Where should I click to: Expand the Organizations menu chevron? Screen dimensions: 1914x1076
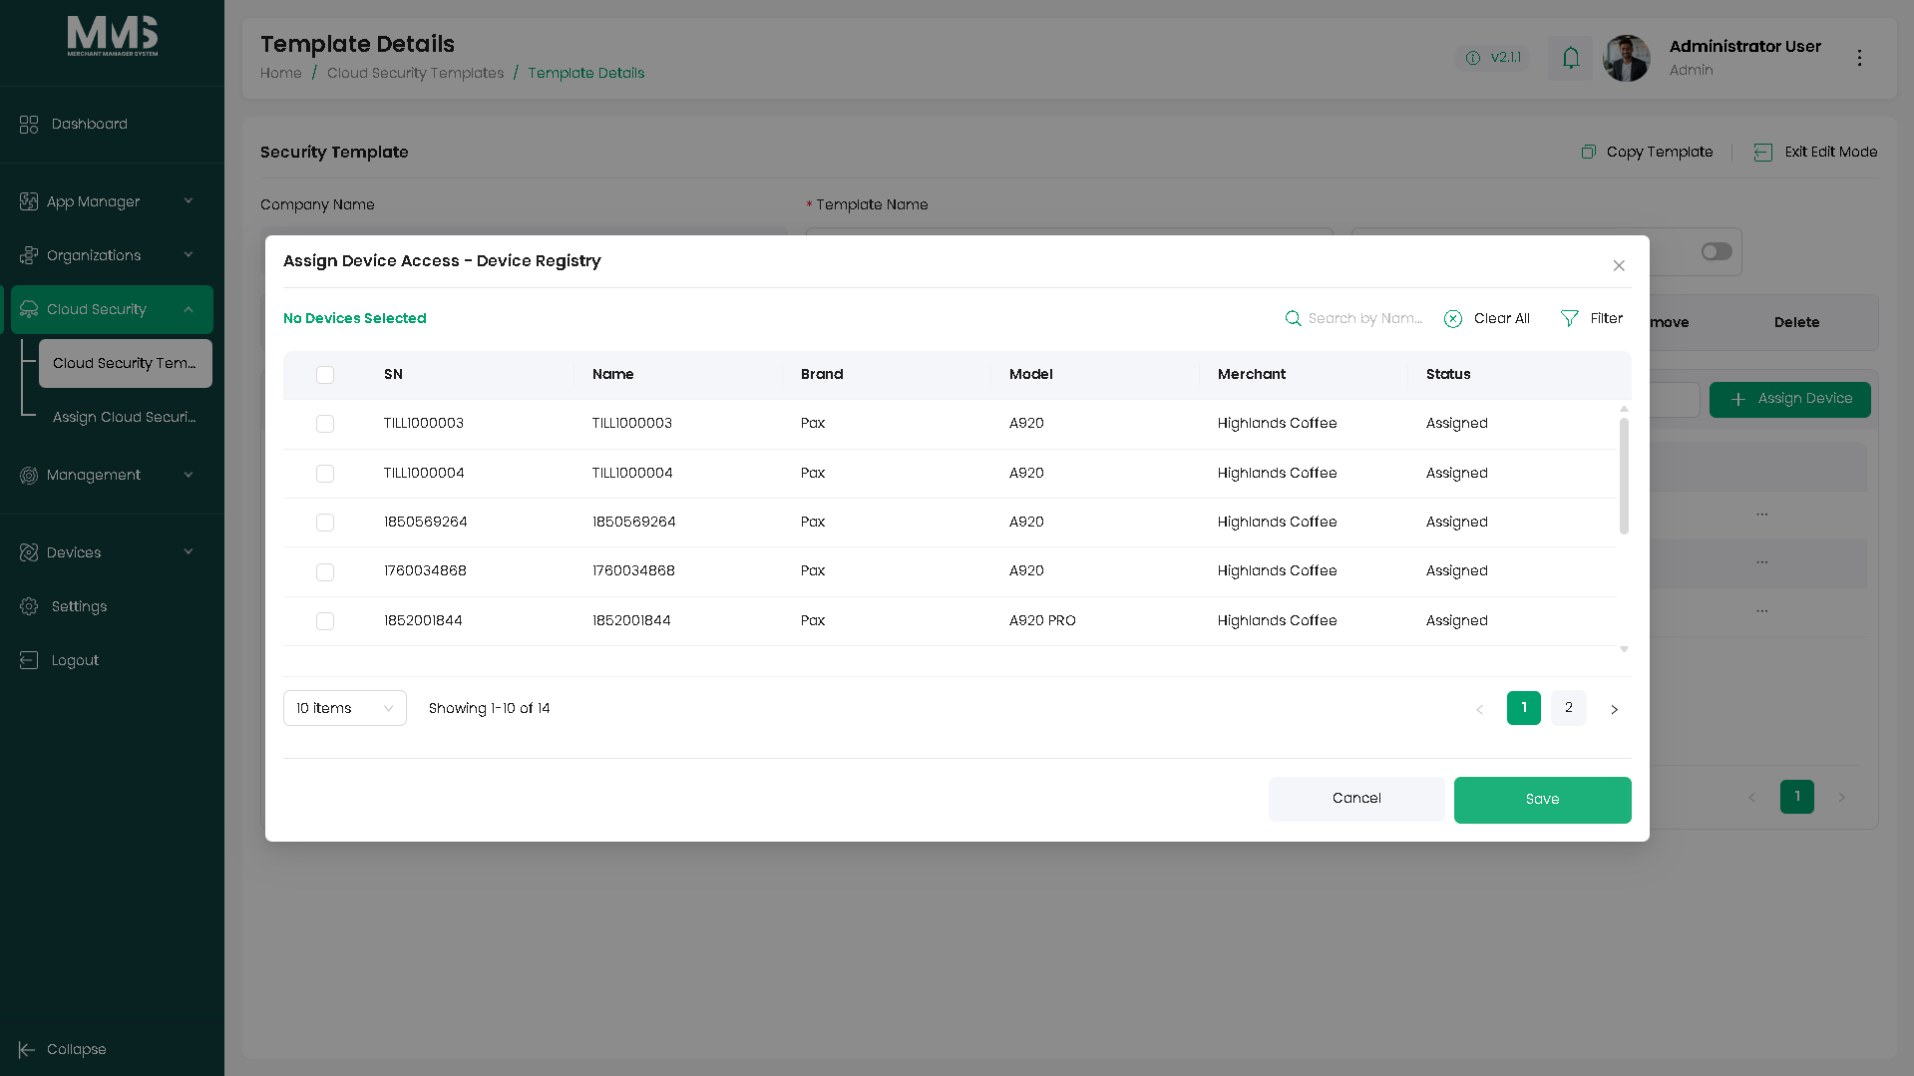click(x=189, y=255)
